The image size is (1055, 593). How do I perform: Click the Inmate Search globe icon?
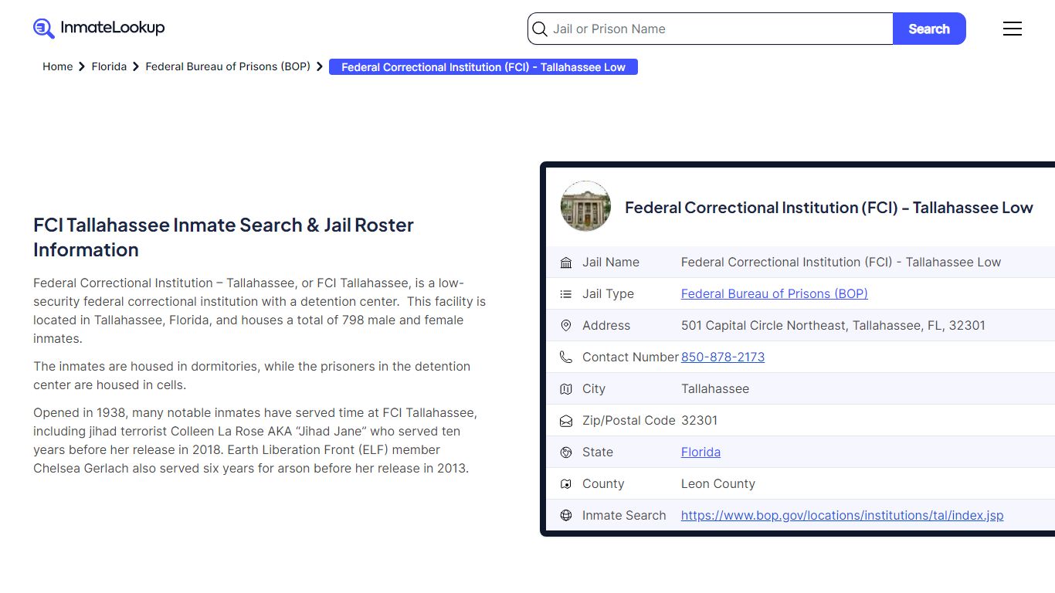click(566, 516)
